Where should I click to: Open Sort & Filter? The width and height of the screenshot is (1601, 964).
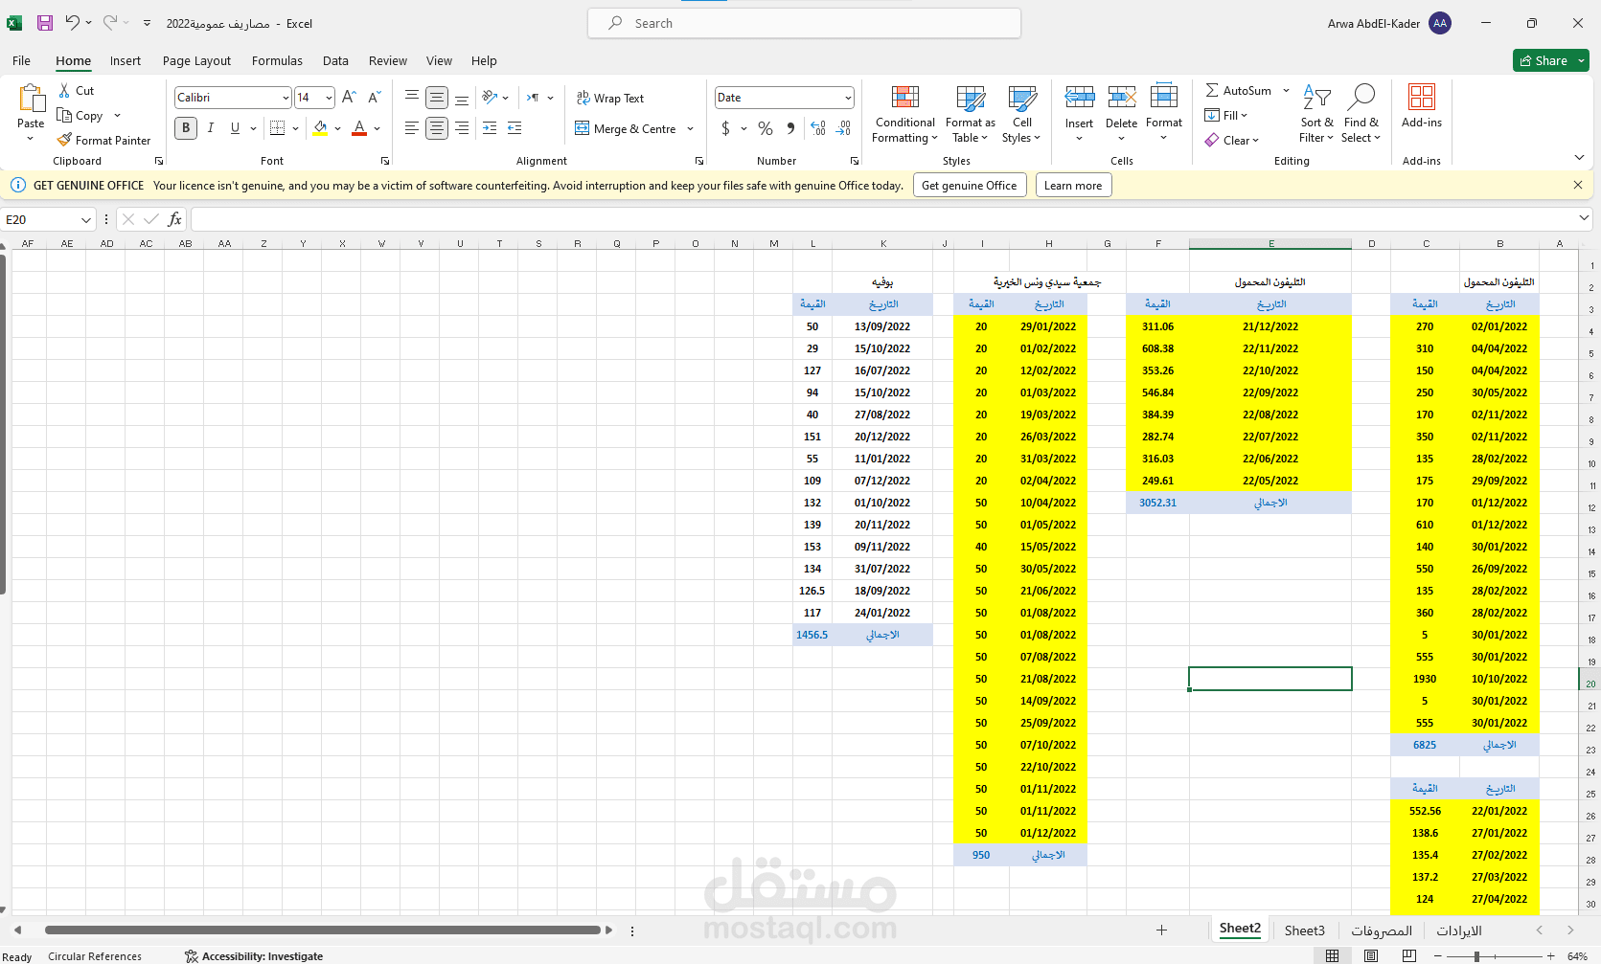(x=1316, y=114)
